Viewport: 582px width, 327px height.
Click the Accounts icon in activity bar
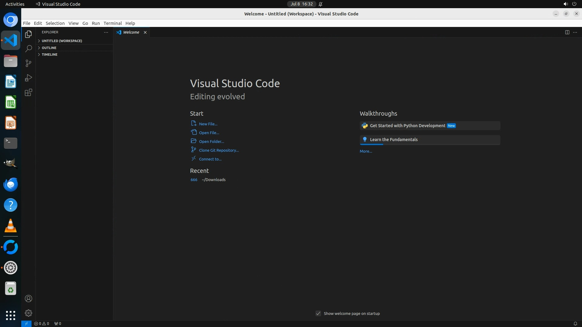coord(28,299)
